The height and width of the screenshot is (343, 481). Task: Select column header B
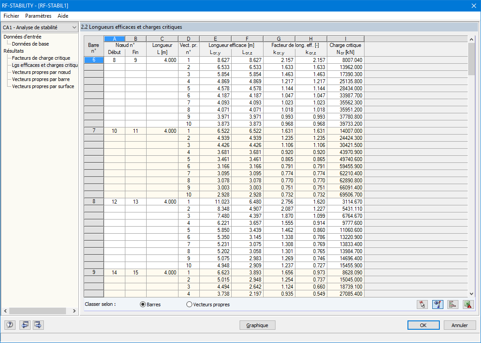click(136, 39)
